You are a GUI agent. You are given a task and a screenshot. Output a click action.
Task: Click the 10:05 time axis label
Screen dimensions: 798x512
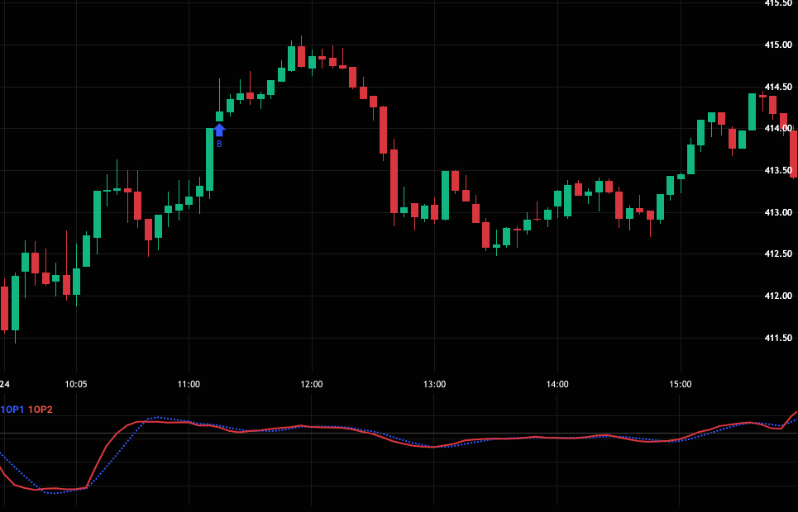coord(75,384)
